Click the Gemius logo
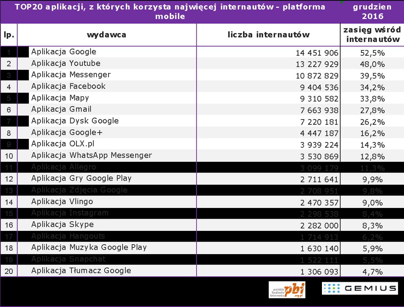This screenshot has height=307, width=404. pyautogui.click(x=360, y=288)
